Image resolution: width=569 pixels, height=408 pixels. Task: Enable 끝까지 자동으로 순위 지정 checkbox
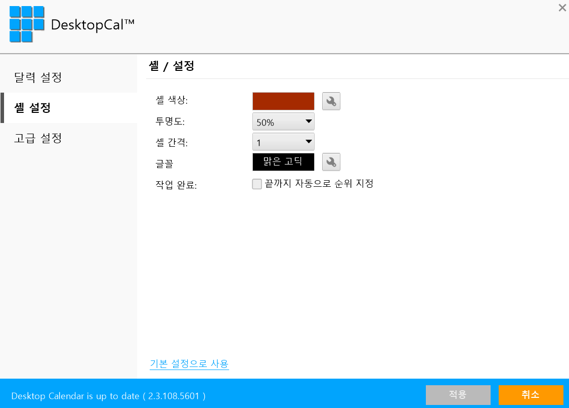257,184
